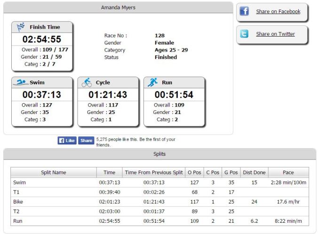
Task: Click the O Pos column header
Action: pos(194,173)
